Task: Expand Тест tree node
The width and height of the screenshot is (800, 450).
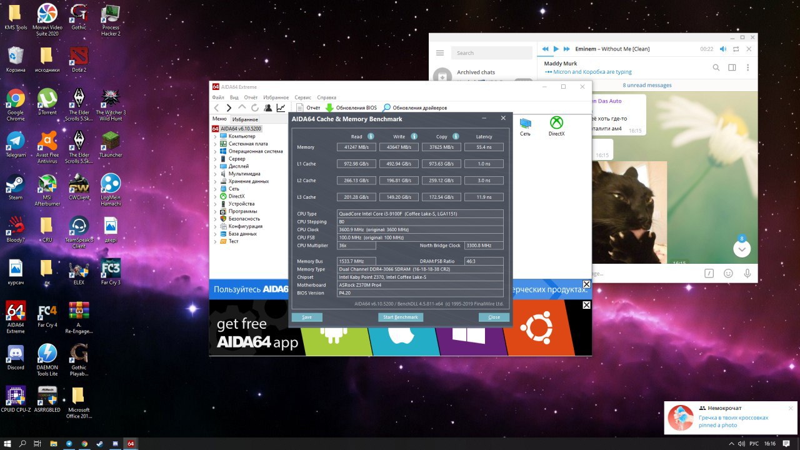Action: [216, 241]
